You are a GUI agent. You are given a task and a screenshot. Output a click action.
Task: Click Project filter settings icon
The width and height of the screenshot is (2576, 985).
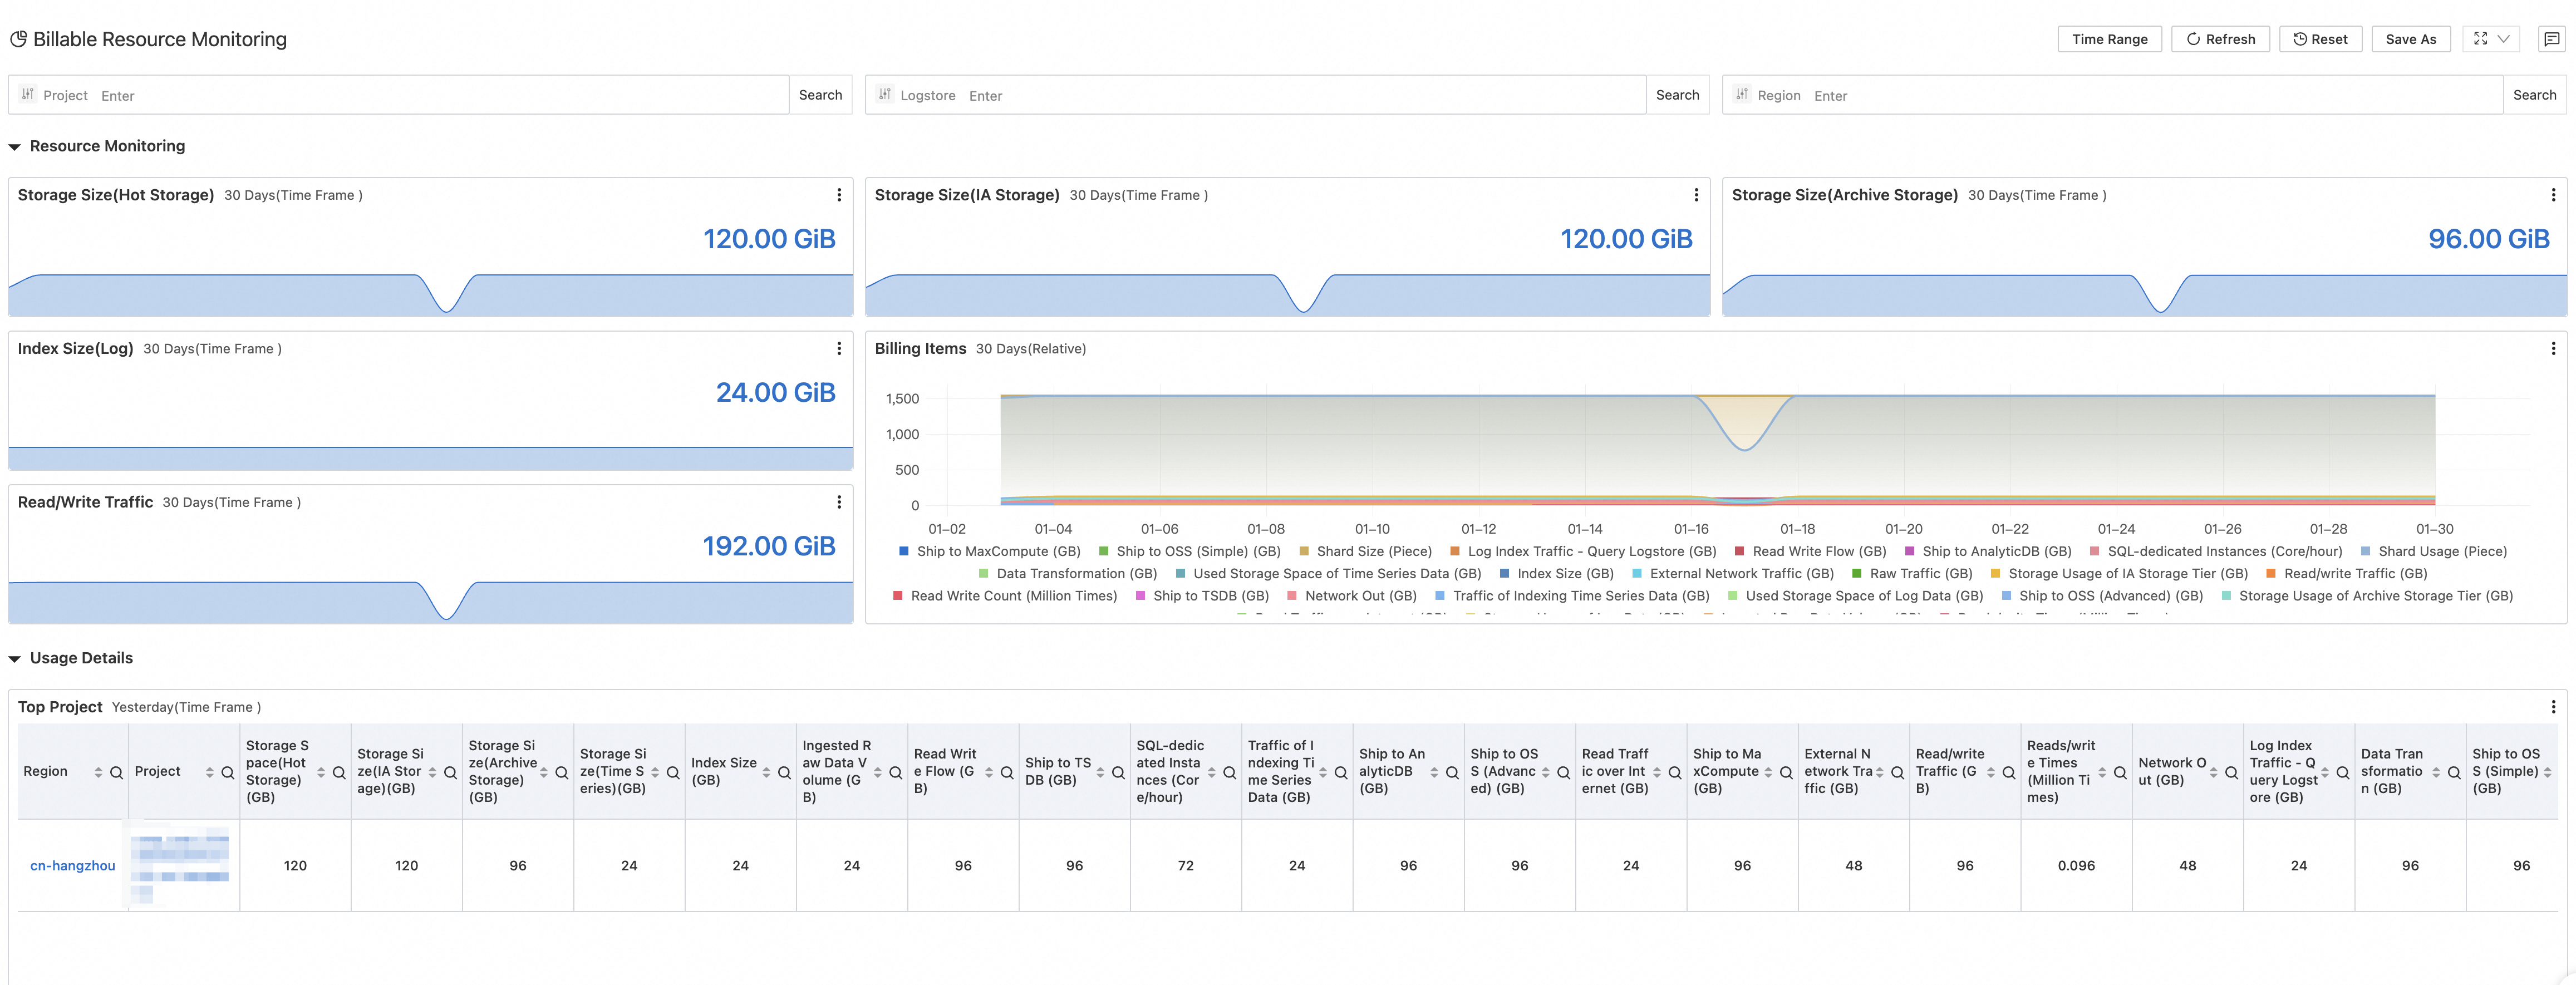point(28,94)
